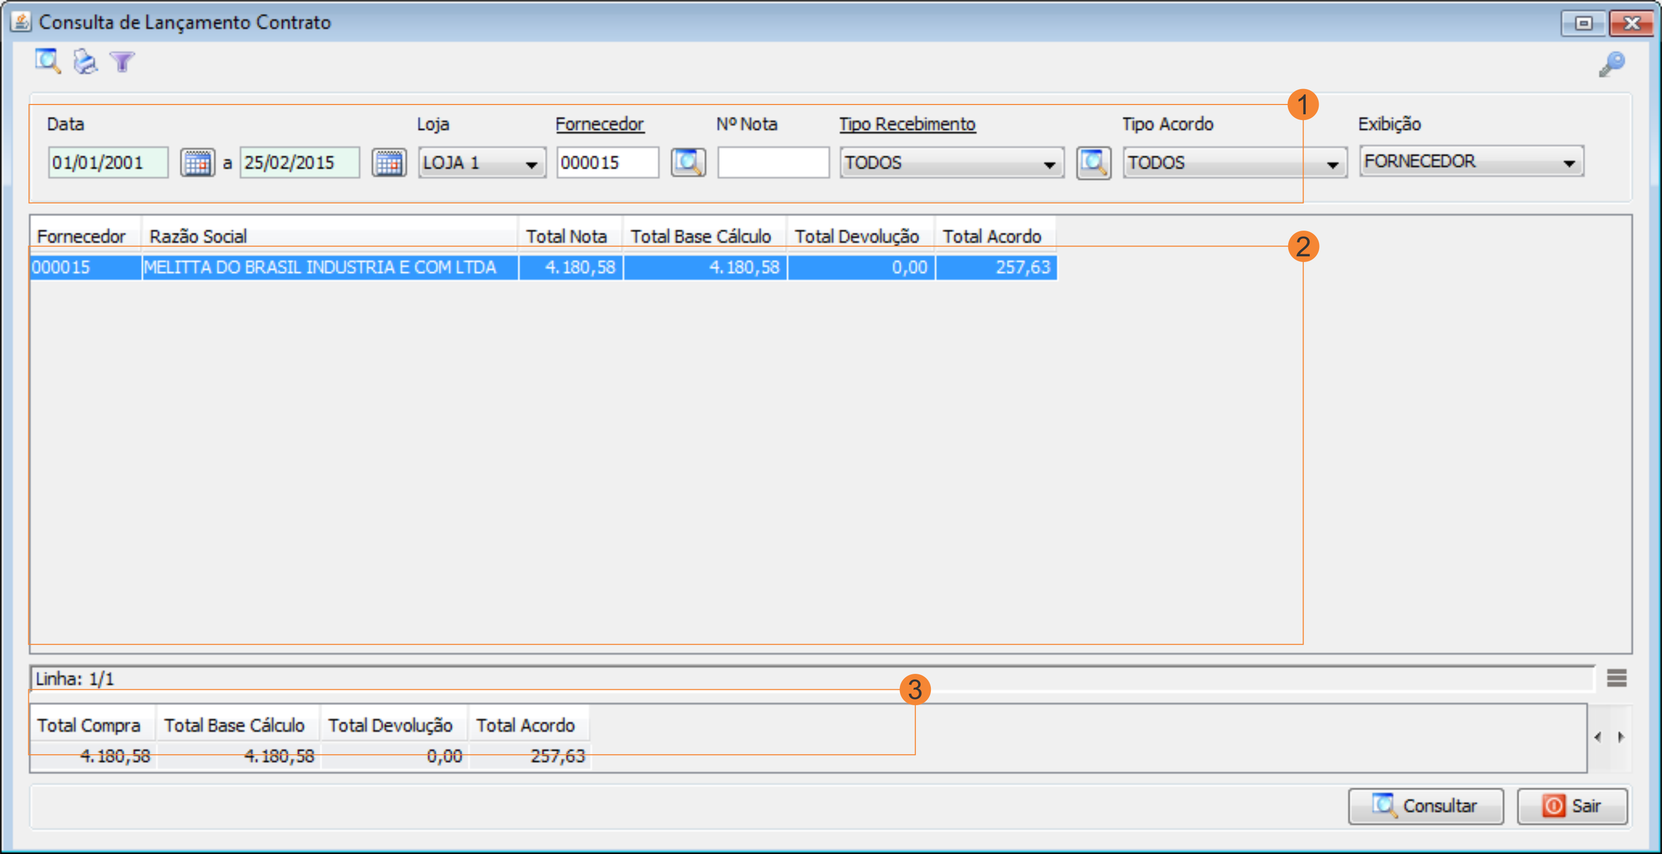Restore the window using title bar button

tap(1583, 23)
